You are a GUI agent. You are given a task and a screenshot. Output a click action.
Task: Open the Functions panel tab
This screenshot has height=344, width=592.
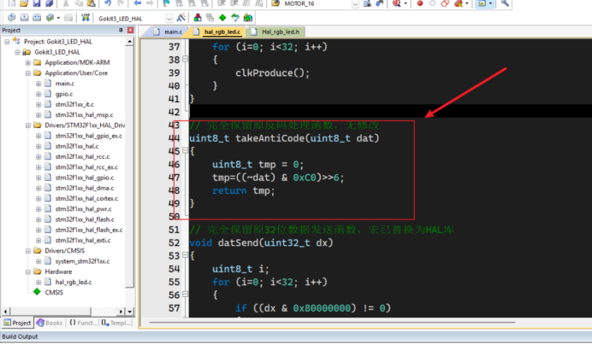[84, 324]
